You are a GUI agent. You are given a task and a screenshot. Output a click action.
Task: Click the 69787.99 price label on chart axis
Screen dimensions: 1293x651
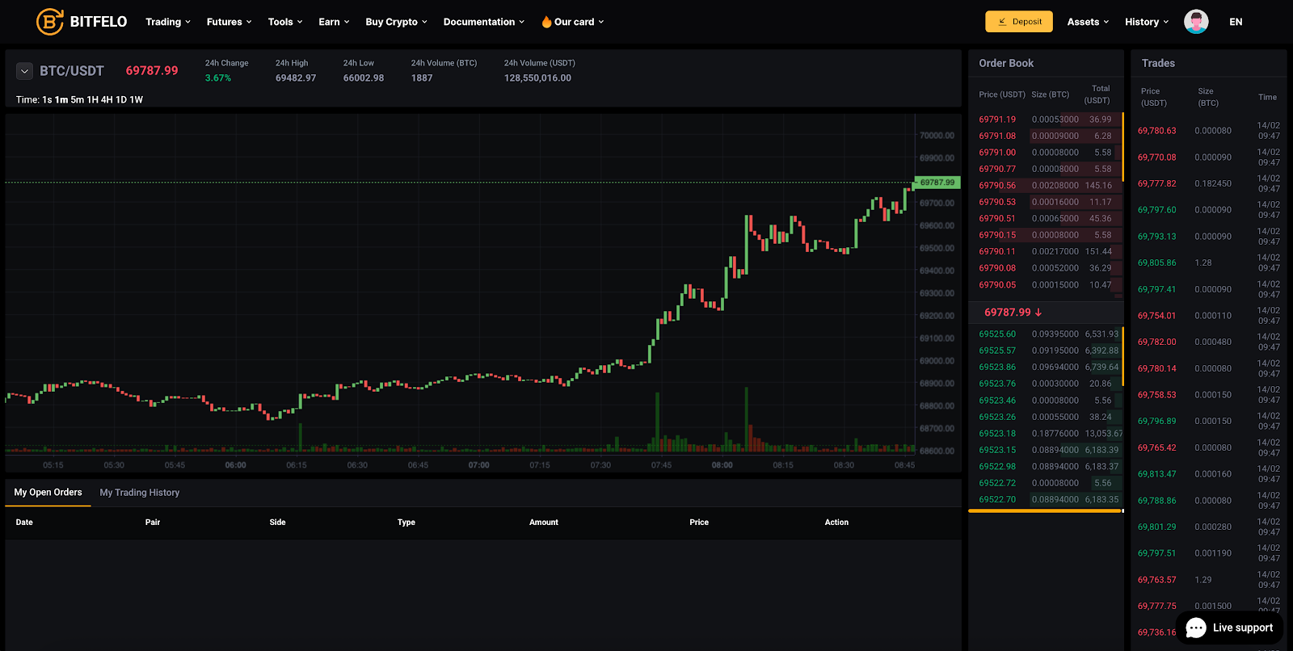pyautogui.click(x=937, y=183)
